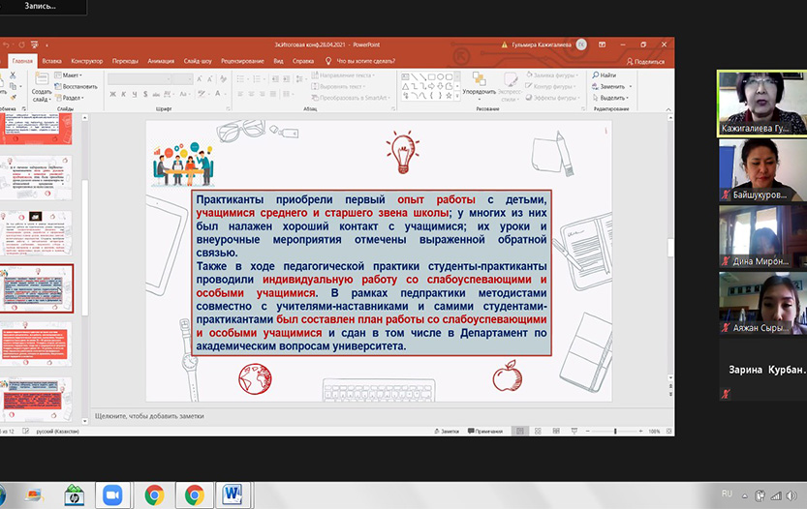Click the notes field below the slide
The height and width of the screenshot is (509, 807).
point(291,415)
